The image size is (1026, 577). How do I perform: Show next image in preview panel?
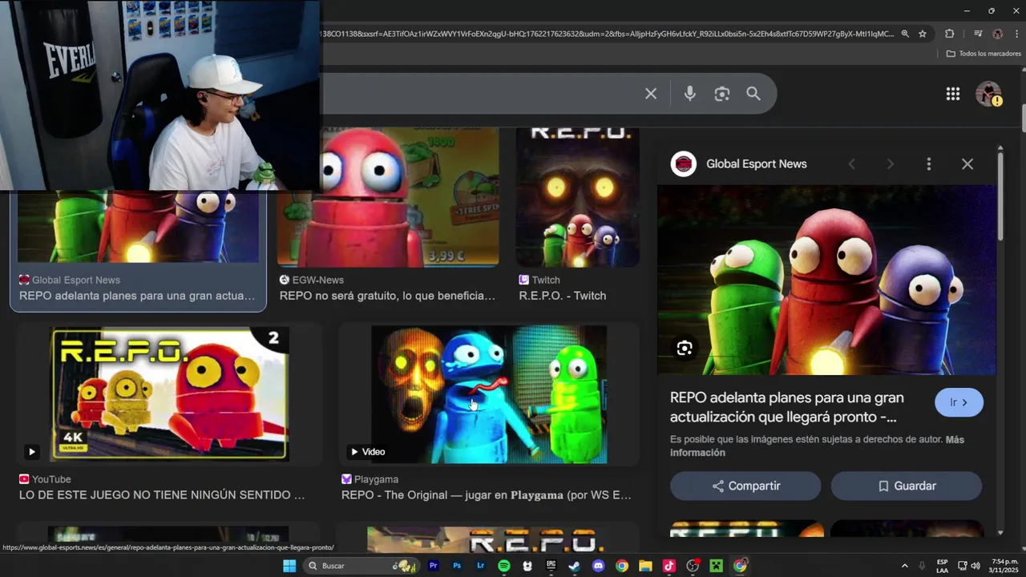890,164
